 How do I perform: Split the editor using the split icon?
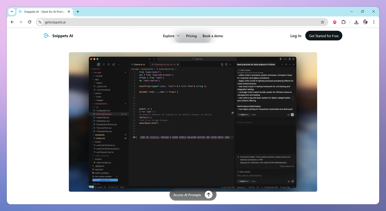point(226,64)
